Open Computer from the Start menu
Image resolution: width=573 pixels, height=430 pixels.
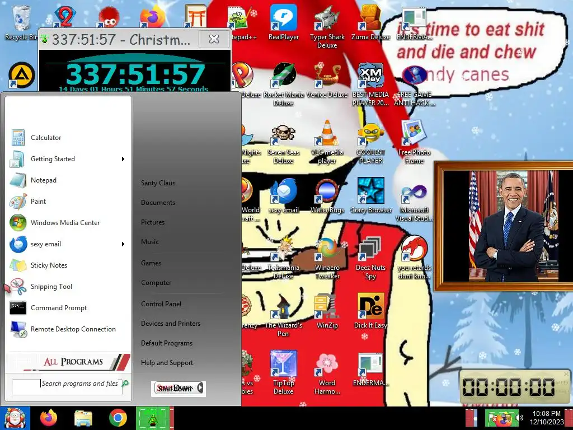pos(156,283)
